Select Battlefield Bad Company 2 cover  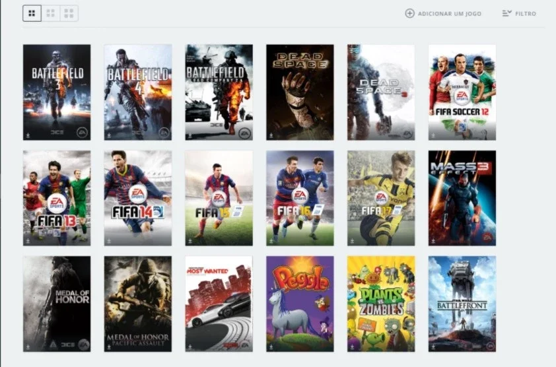click(219, 92)
